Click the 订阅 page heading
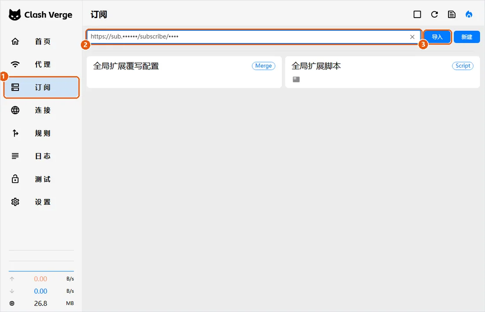485x312 pixels. click(x=99, y=15)
